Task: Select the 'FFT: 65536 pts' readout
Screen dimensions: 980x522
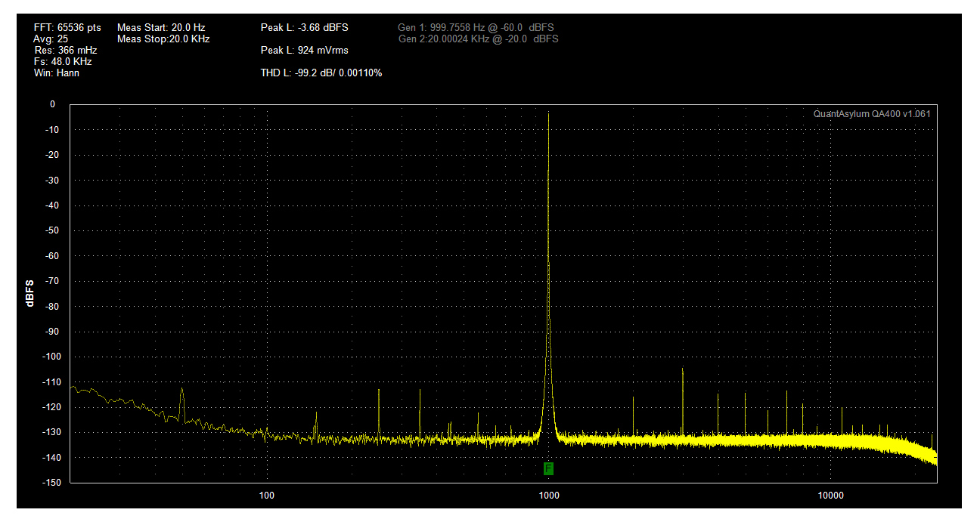Action: 67,27
